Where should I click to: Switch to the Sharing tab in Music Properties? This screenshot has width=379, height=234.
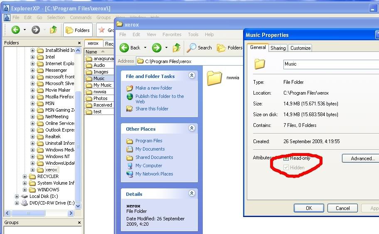click(x=278, y=48)
